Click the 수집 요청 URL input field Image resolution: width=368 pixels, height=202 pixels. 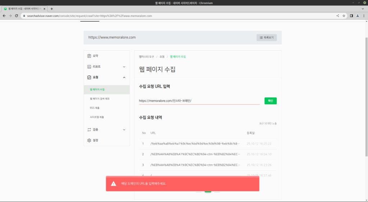(x=199, y=101)
